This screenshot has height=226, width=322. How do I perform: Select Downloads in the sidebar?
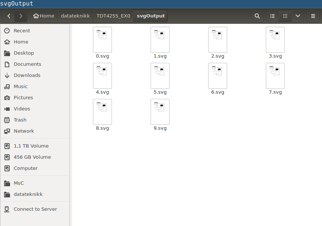27,75
